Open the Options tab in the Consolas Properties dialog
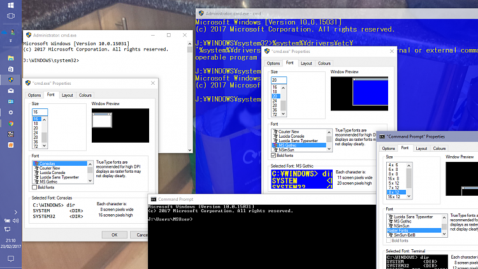Image resolution: width=478 pixels, height=269 pixels. (34, 95)
